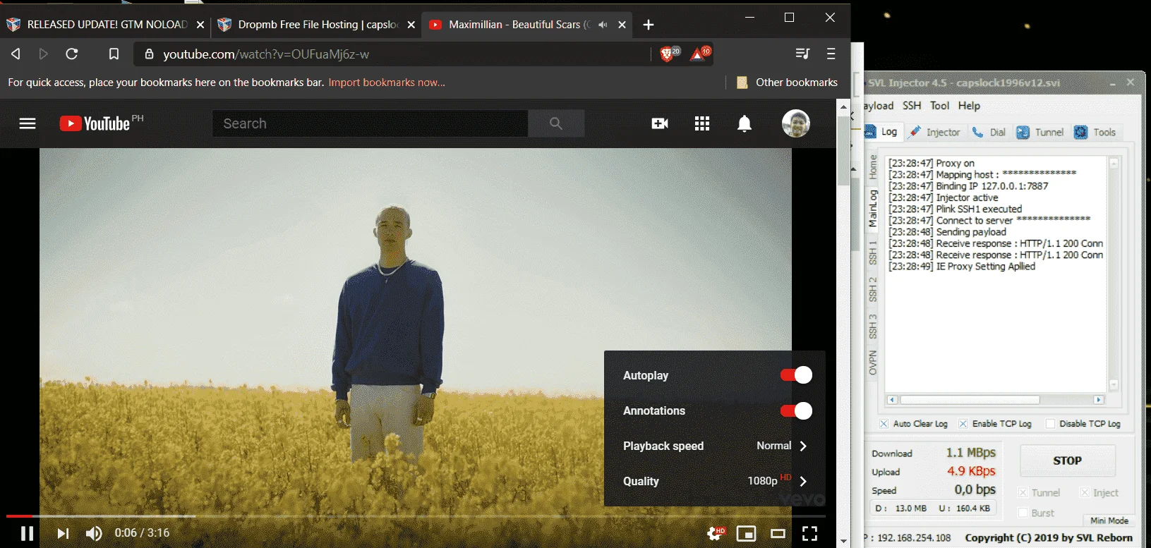Click STOP button in SVL Injector
The height and width of the screenshot is (548, 1151).
1067,461
